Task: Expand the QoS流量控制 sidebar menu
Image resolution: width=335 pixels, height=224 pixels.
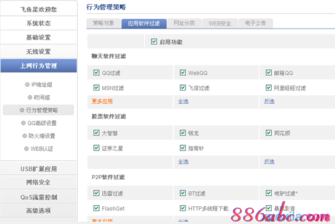Action: (38, 197)
